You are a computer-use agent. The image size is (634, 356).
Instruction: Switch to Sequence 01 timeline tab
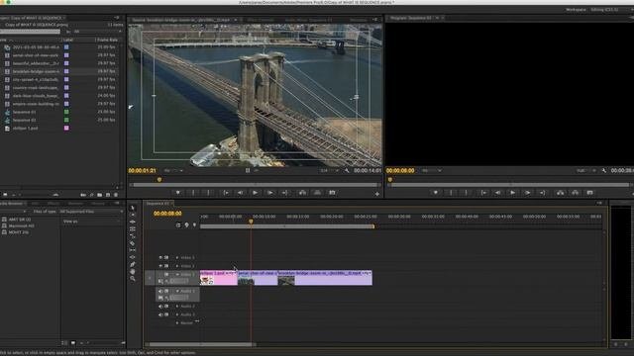[x=158, y=204]
